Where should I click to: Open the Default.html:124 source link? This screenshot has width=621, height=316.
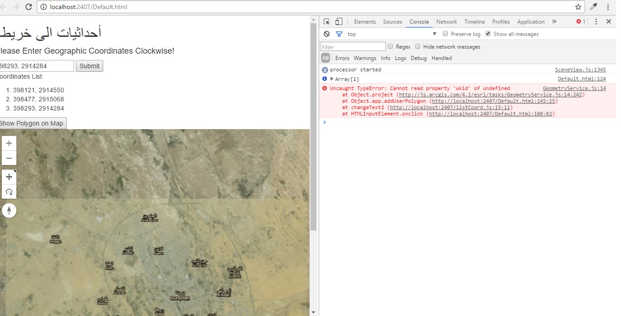pos(582,79)
